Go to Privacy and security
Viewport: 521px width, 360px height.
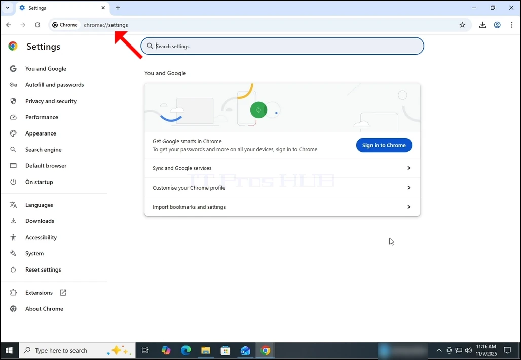pos(51,101)
